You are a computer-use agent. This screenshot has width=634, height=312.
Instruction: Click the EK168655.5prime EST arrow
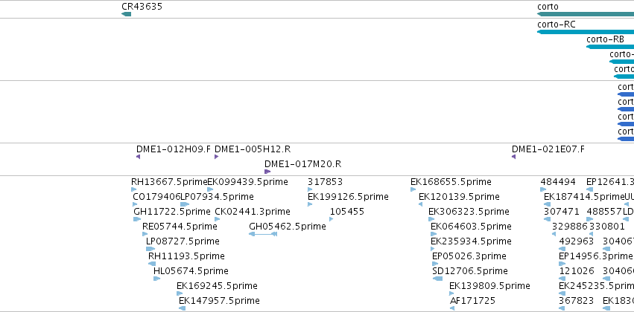(413, 189)
